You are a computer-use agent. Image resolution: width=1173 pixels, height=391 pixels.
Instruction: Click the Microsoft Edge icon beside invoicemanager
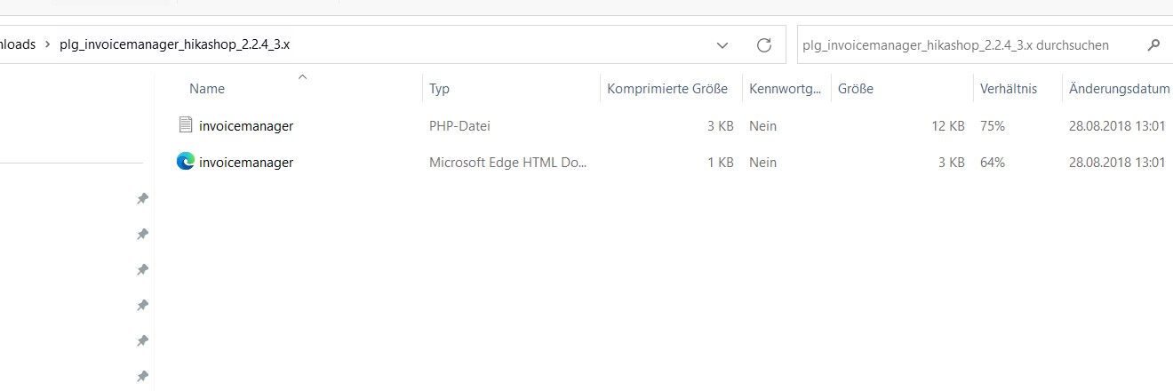(185, 162)
